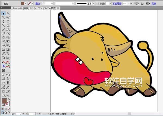Activate the Stroke box in toolbox
The height and width of the screenshot is (116, 163).
point(7,103)
